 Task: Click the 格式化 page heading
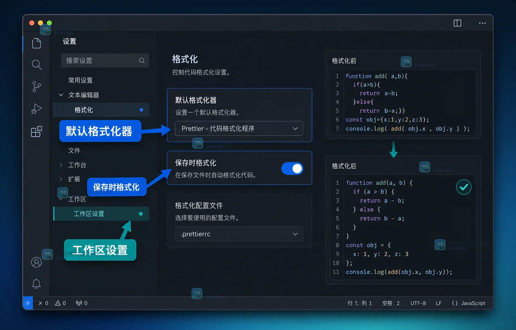(x=185, y=59)
